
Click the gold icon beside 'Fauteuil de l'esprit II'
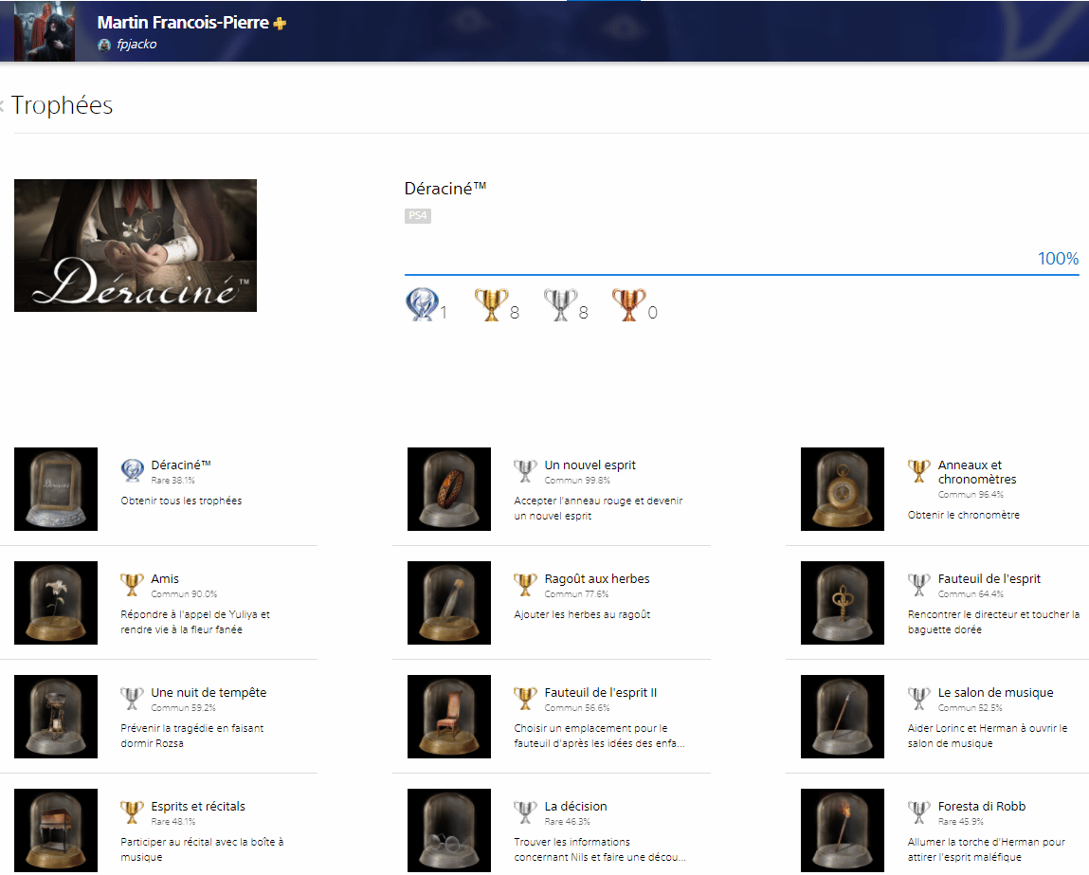[x=525, y=699]
